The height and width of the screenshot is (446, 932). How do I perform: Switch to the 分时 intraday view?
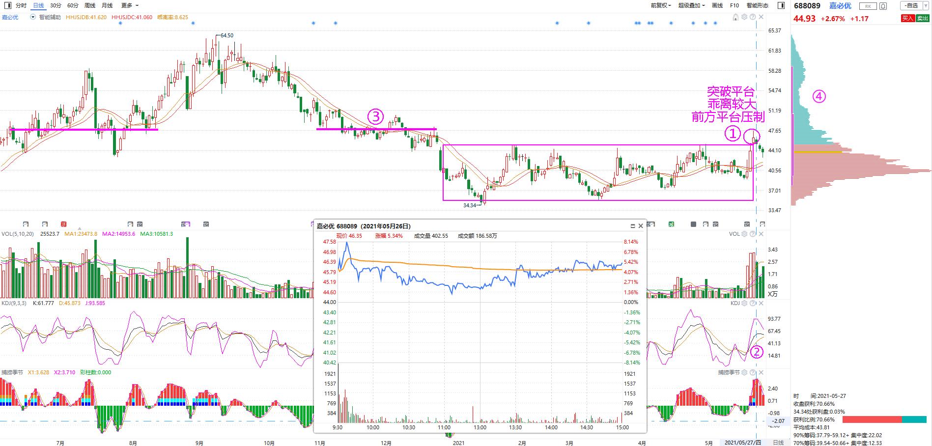(21, 5)
